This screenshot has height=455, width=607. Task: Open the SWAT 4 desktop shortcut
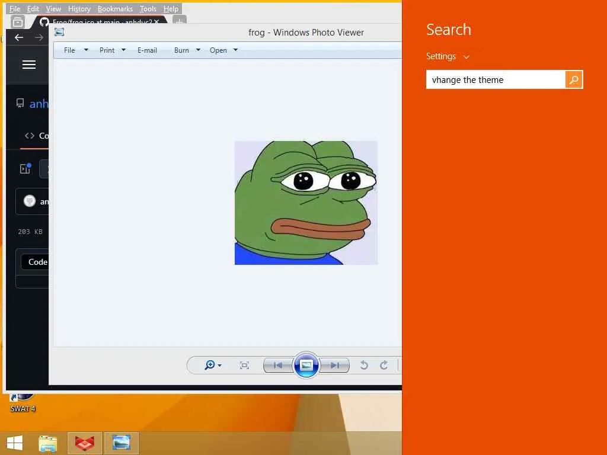23,403
